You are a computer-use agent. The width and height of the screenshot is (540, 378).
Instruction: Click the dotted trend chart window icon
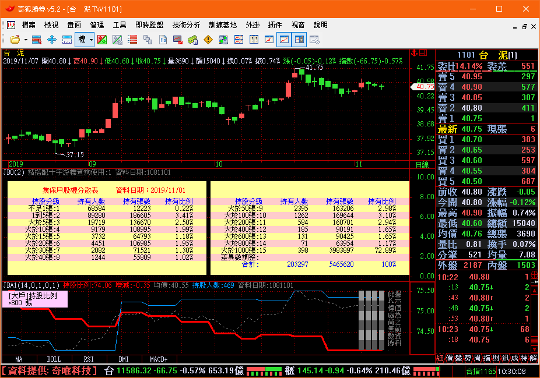pyautogui.click(x=269, y=40)
